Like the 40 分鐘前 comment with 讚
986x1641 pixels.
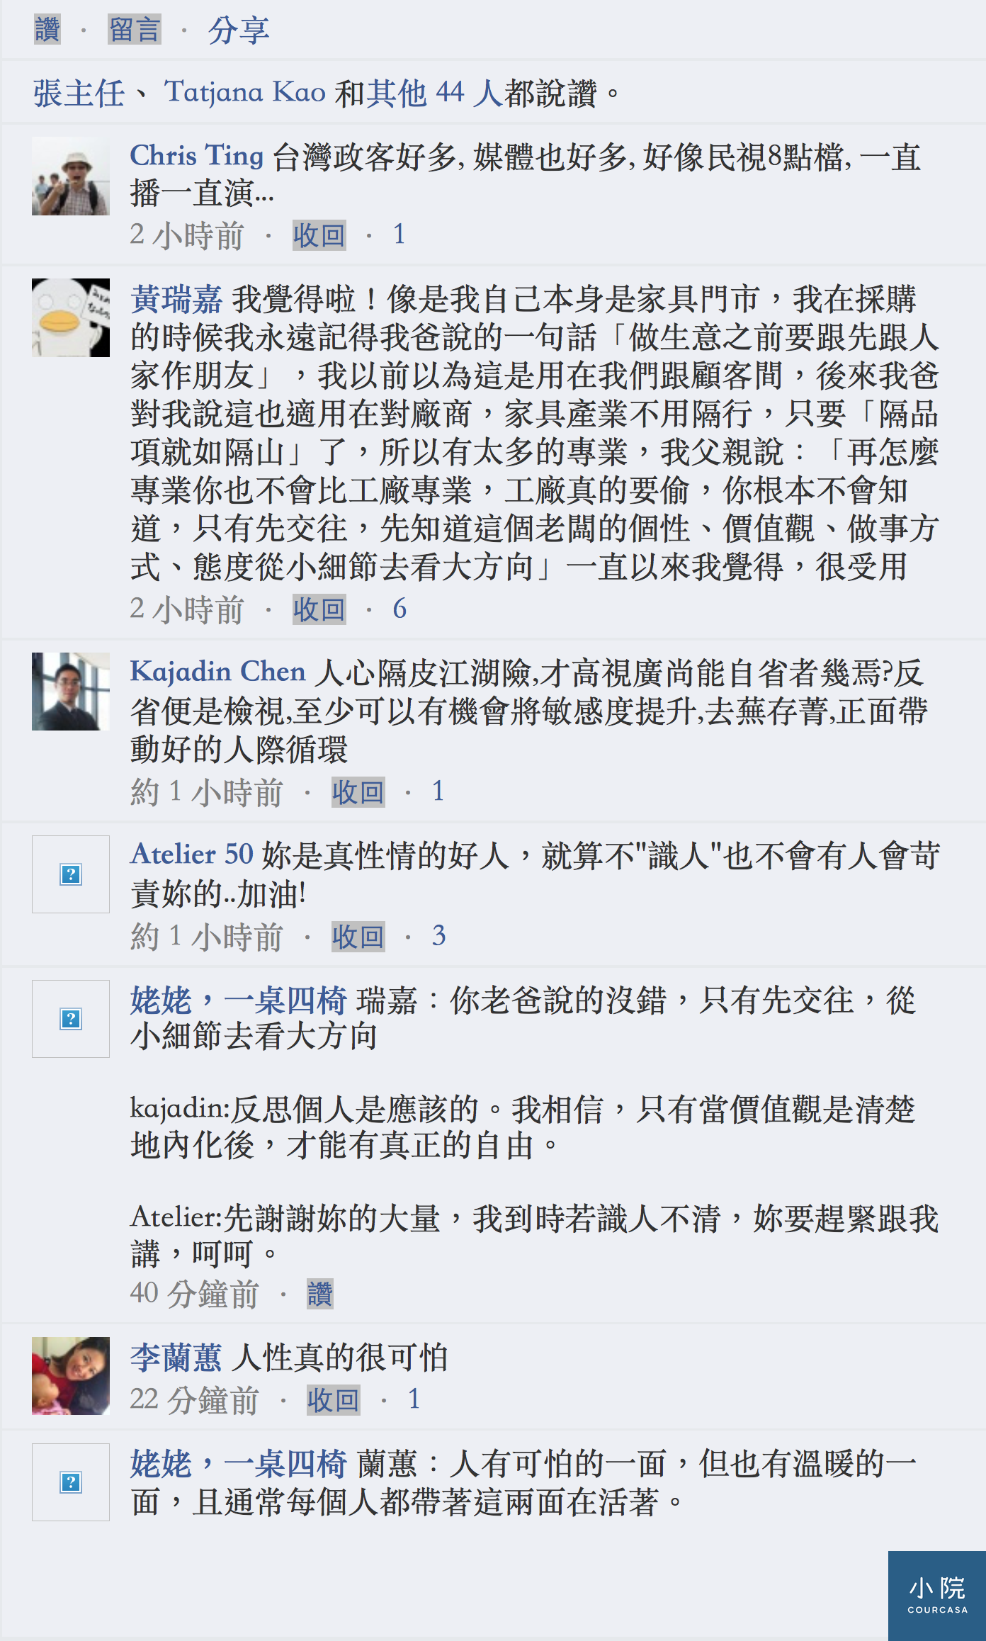pyautogui.click(x=320, y=1294)
